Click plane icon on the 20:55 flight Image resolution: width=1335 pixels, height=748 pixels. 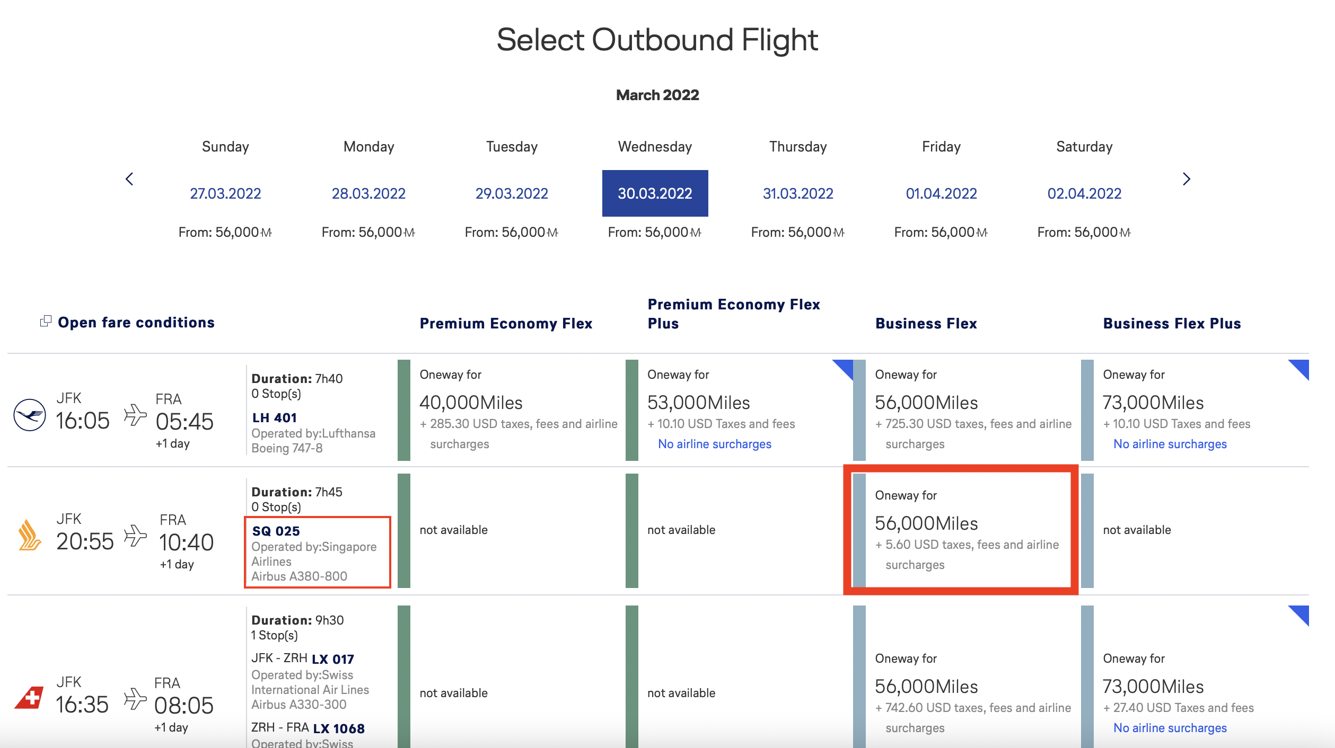(135, 536)
